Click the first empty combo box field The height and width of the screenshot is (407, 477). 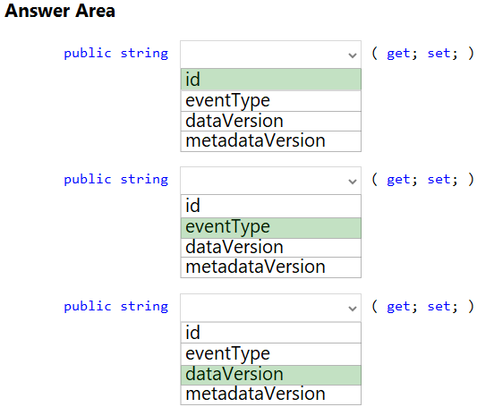[x=271, y=55]
